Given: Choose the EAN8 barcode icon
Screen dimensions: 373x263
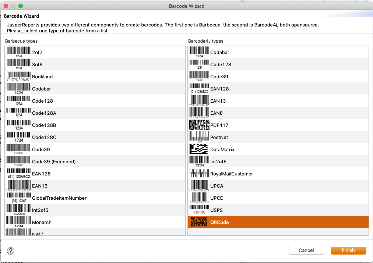Looking at the screenshot, I should (199, 113).
